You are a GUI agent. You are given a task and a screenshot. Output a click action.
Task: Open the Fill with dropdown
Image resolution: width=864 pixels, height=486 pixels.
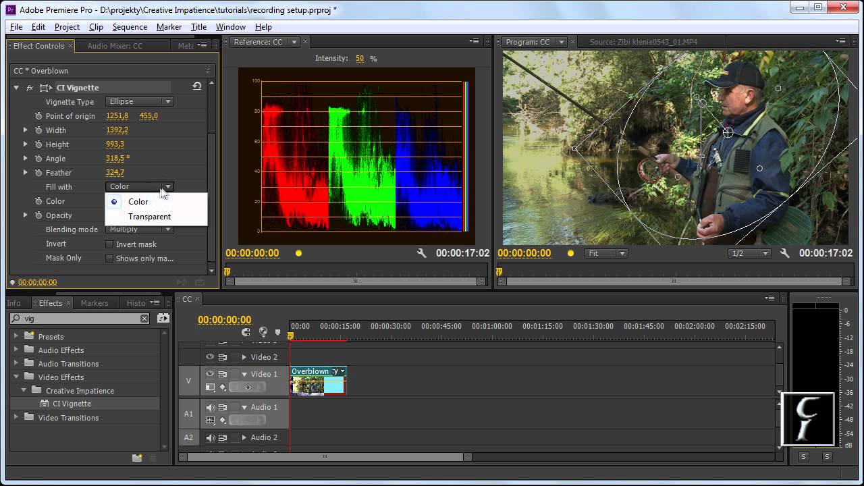(x=140, y=187)
